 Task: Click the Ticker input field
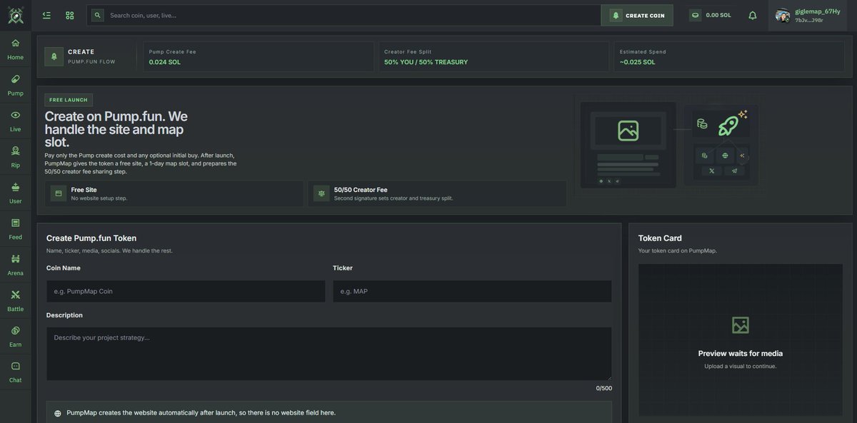click(x=472, y=291)
